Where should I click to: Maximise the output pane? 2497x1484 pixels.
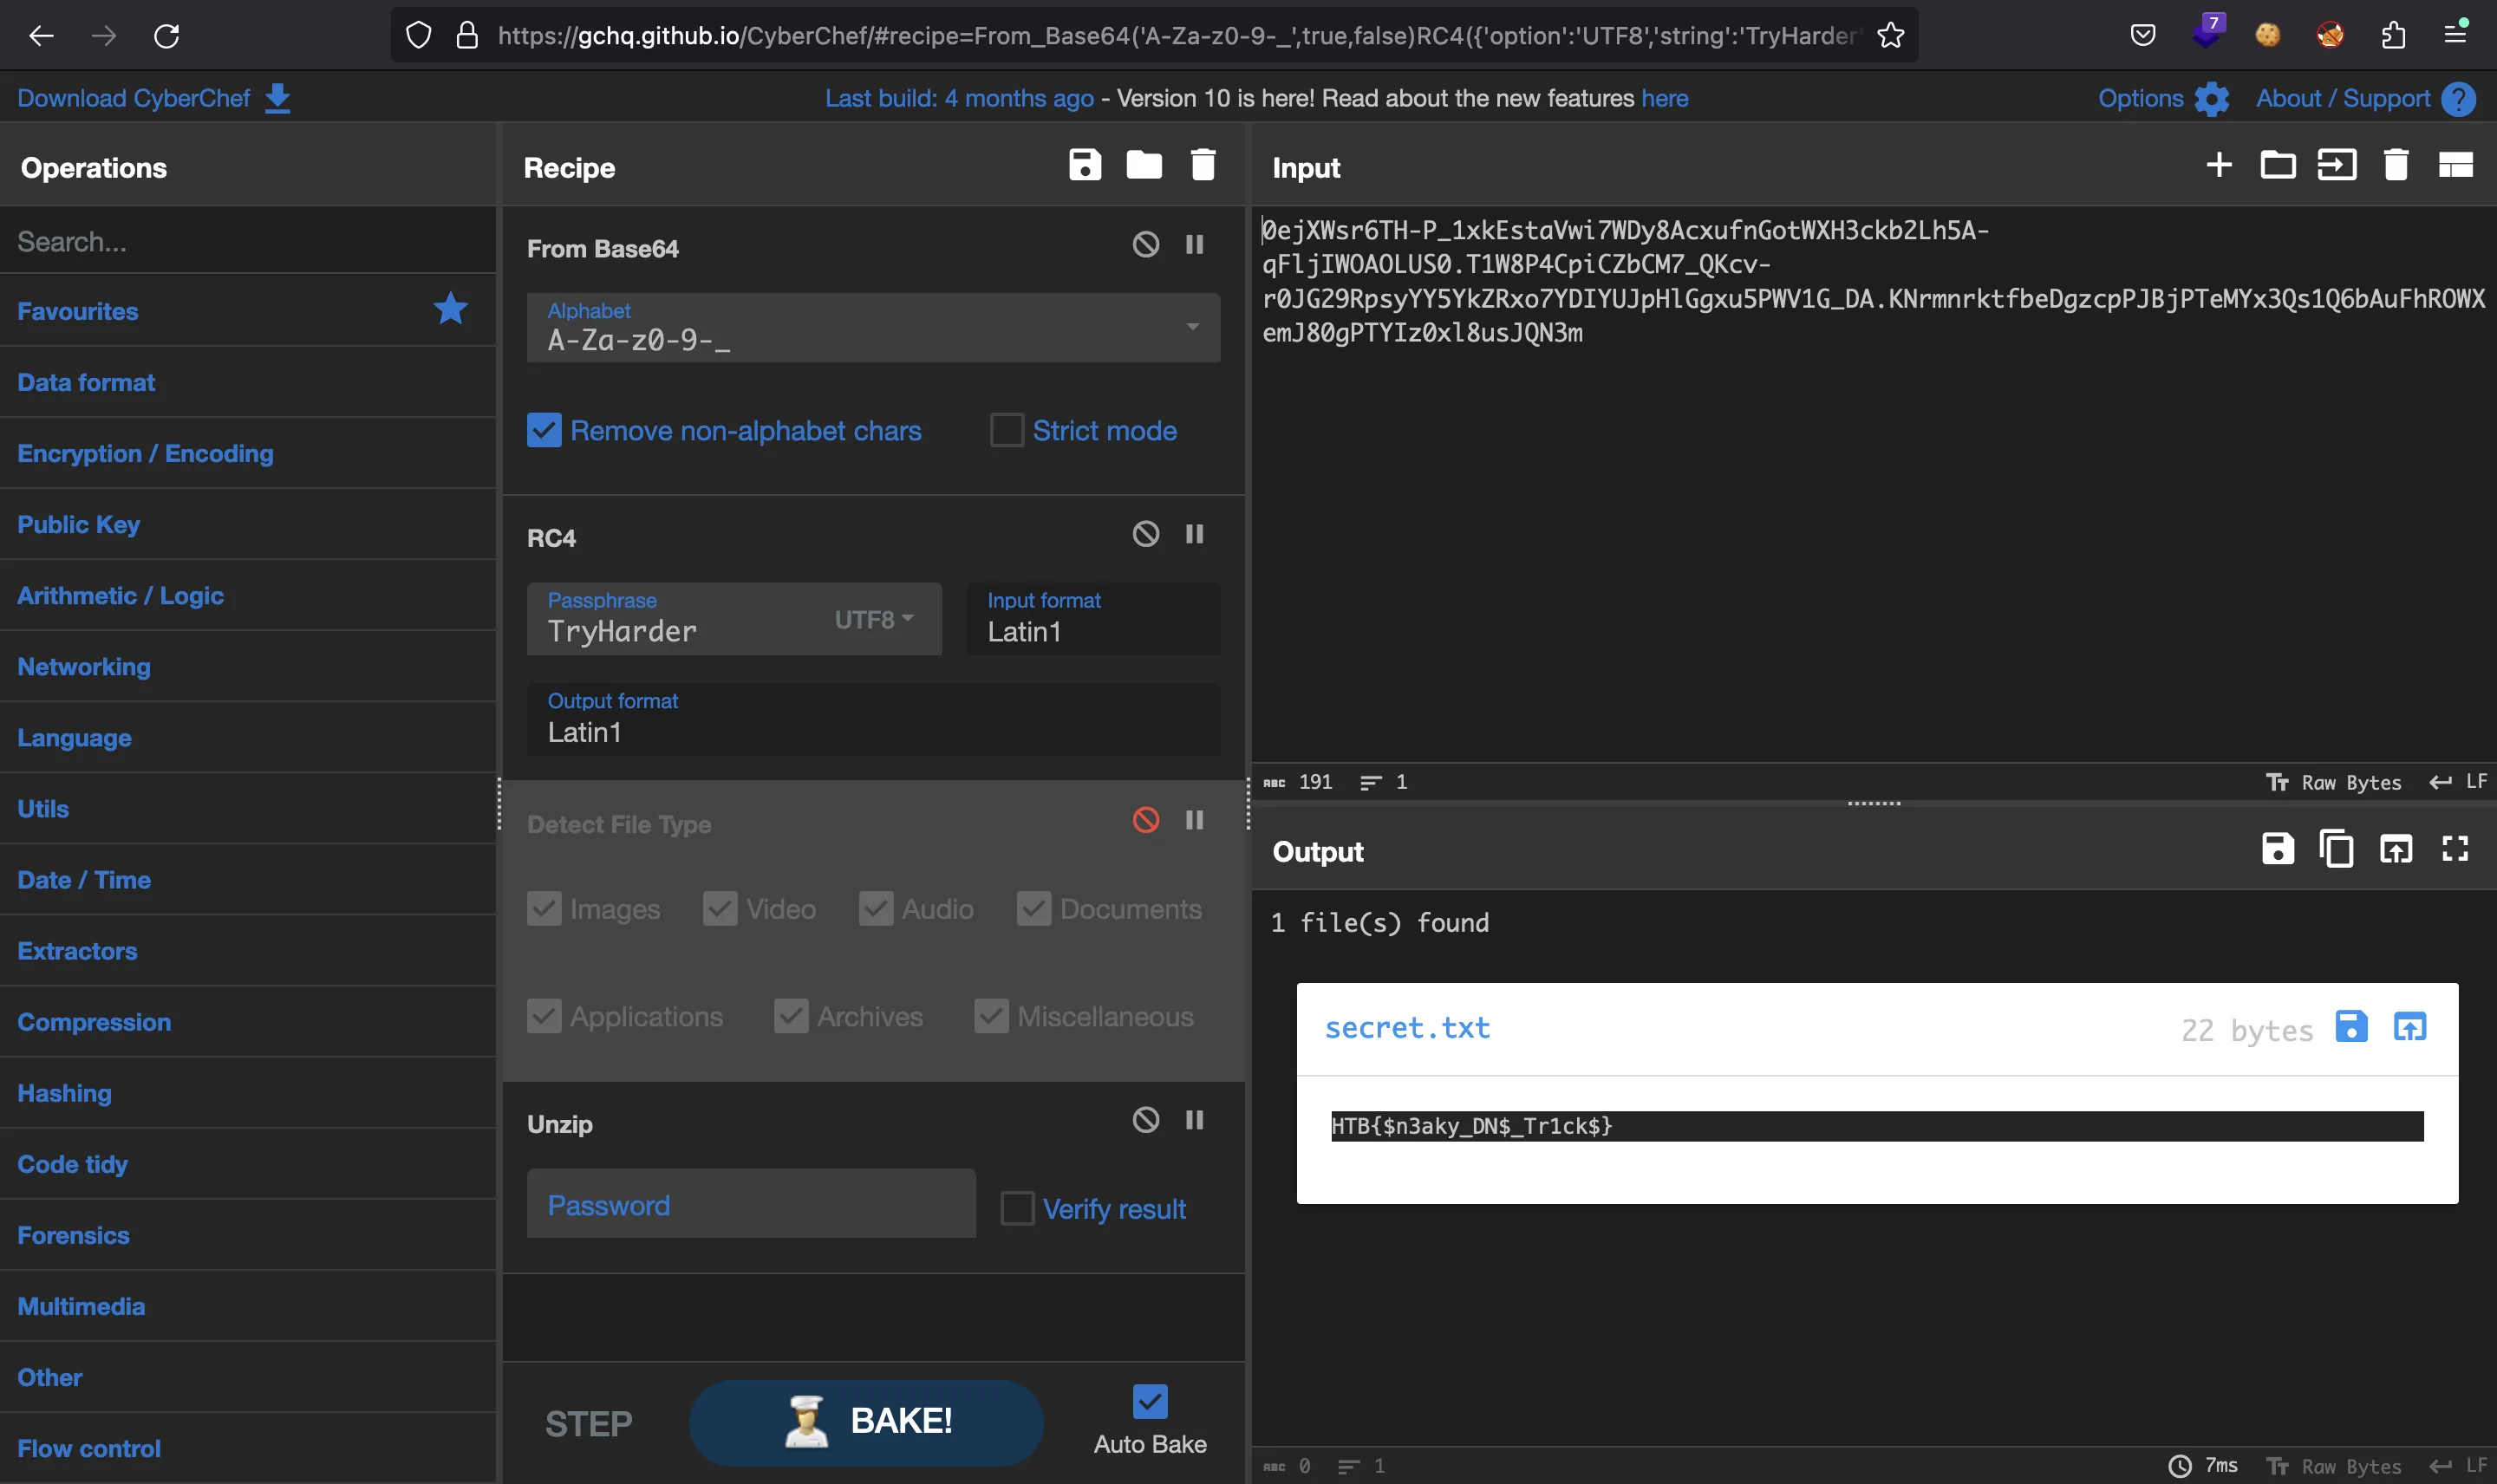(2455, 849)
